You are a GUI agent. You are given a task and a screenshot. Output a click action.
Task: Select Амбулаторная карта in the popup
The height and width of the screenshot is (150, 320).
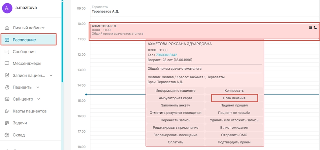point(175,98)
